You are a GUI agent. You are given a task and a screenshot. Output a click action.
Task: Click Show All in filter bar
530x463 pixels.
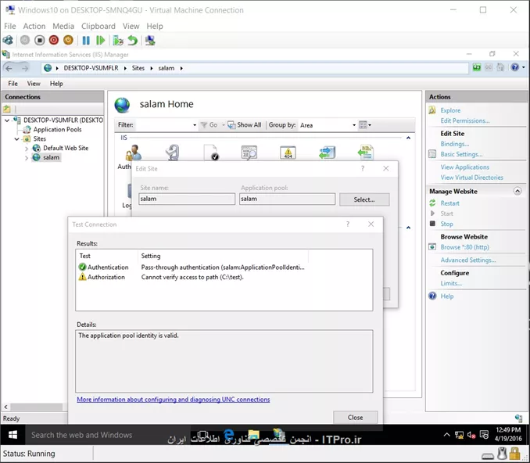245,125
